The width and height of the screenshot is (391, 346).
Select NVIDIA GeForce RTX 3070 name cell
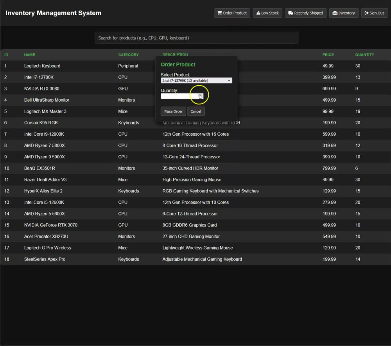tap(50, 225)
